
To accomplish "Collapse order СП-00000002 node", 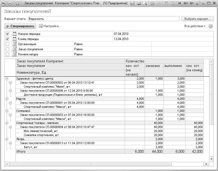I will (x=10, y=83).
